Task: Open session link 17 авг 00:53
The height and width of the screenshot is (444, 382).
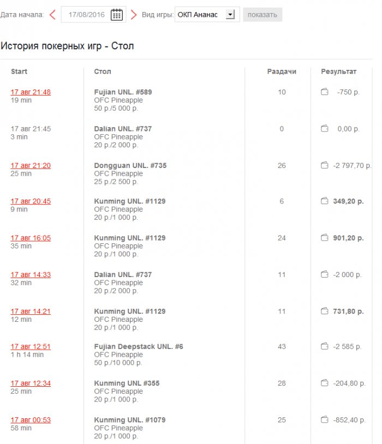Action: click(31, 420)
